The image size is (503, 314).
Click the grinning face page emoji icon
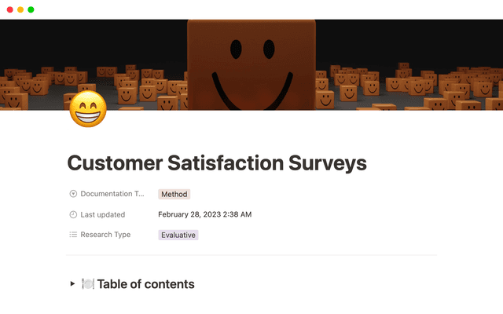coord(88,111)
